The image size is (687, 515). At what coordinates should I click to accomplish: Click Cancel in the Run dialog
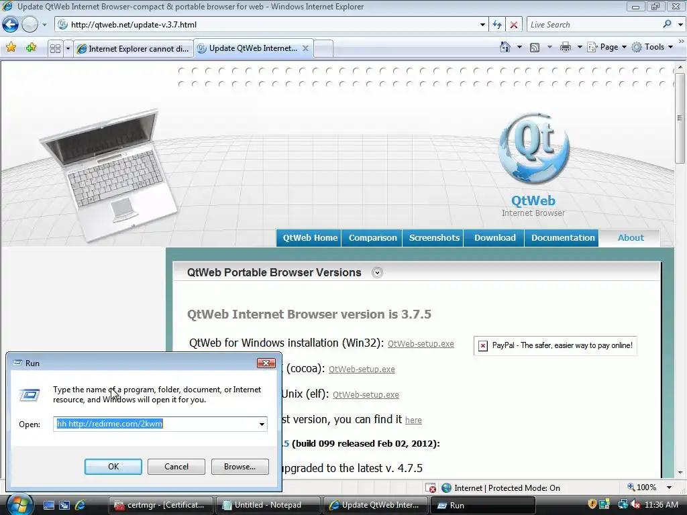pyautogui.click(x=176, y=467)
